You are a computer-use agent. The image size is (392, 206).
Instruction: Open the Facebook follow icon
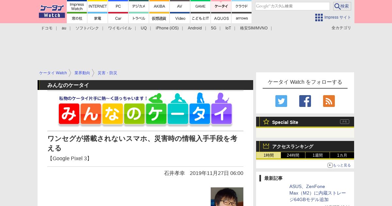pyautogui.click(x=305, y=101)
